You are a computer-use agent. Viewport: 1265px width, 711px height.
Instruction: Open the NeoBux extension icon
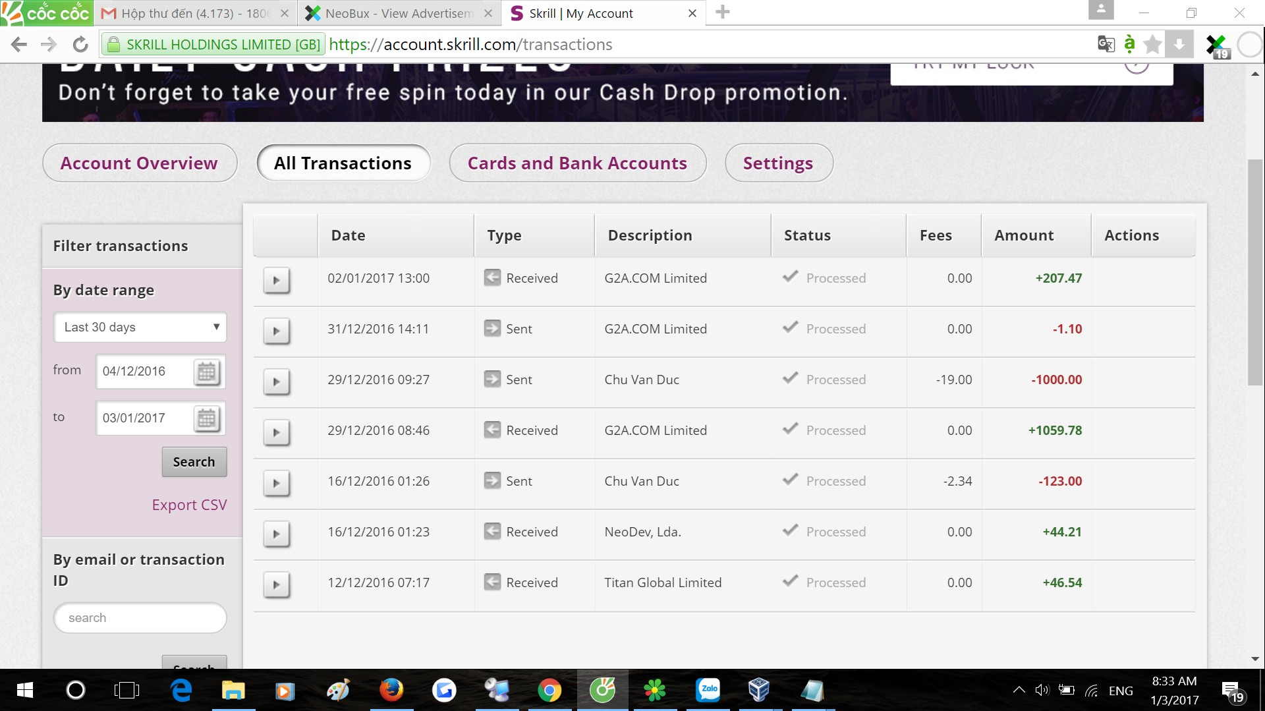tap(1218, 46)
